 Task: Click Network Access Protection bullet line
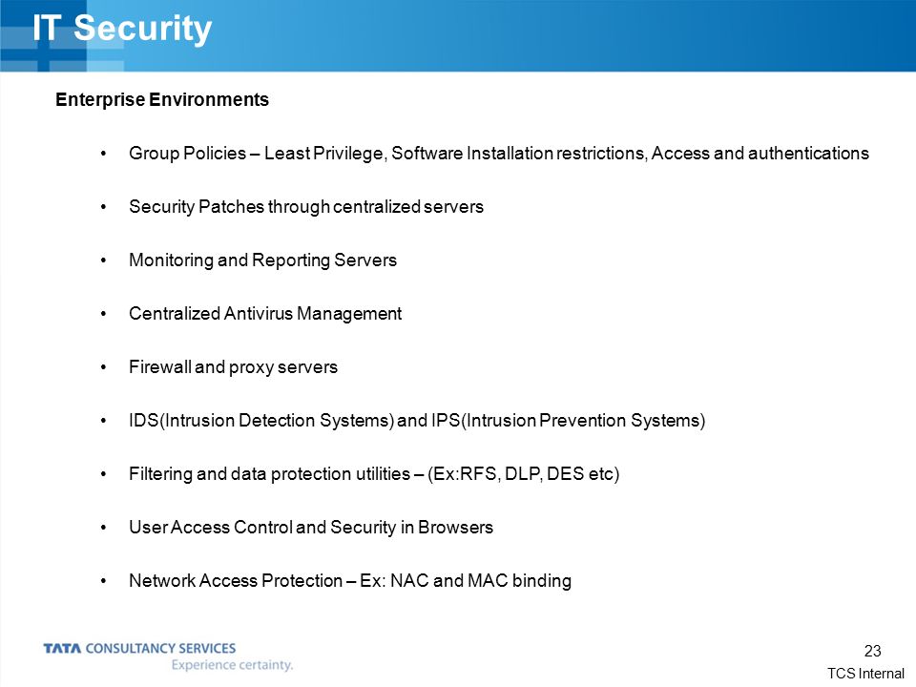(349, 581)
